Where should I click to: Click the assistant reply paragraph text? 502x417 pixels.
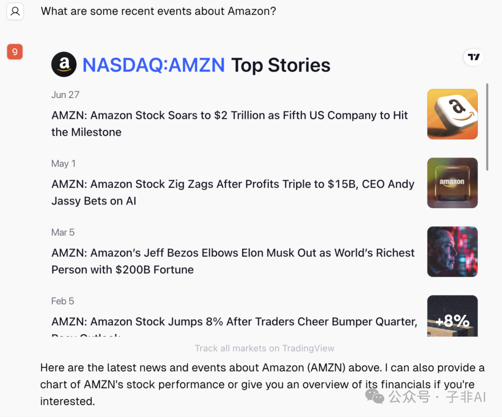click(x=263, y=384)
